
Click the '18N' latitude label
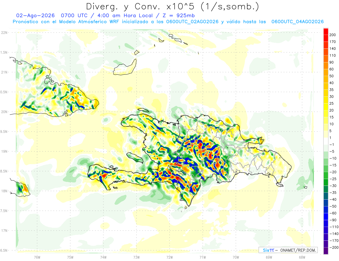click(4, 191)
